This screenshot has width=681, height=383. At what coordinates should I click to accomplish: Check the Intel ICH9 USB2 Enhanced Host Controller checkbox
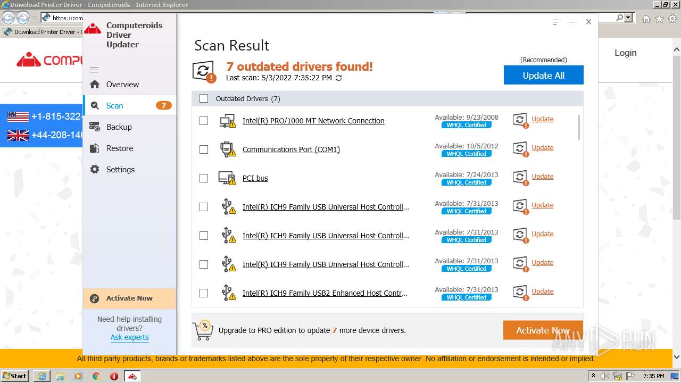[204, 293]
